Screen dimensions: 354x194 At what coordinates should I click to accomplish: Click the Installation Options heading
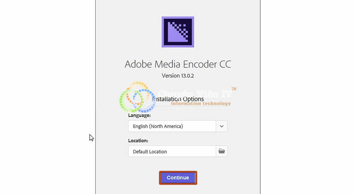coord(178,99)
